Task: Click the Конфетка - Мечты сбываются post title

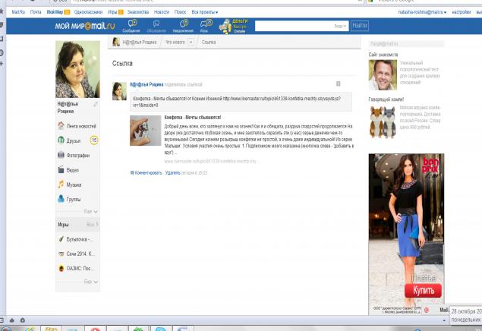Action: [x=193, y=118]
